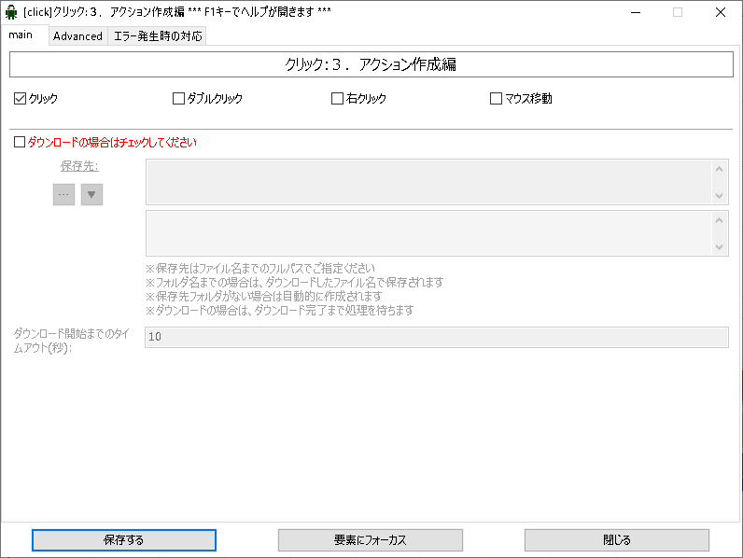
Task: Enable the red ダウンロードの場合 checkbox
Action: pyautogui.click(x=20, y=142)
